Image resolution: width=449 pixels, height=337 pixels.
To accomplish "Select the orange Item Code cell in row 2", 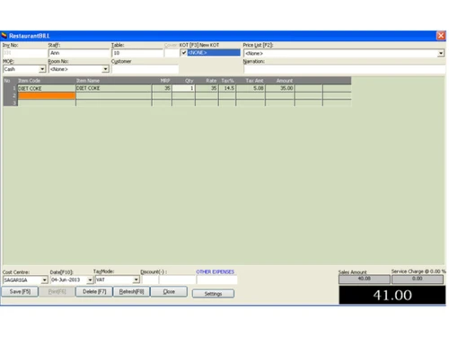I will coord(47,95).
